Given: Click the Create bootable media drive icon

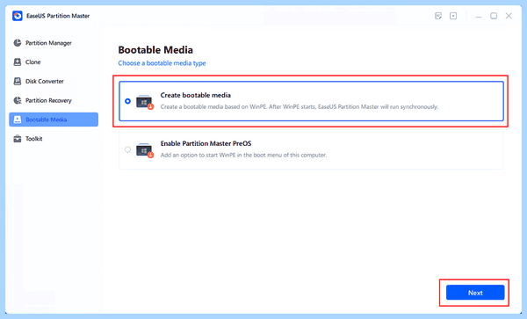Looking at the screenshot, I should [145, 102].
